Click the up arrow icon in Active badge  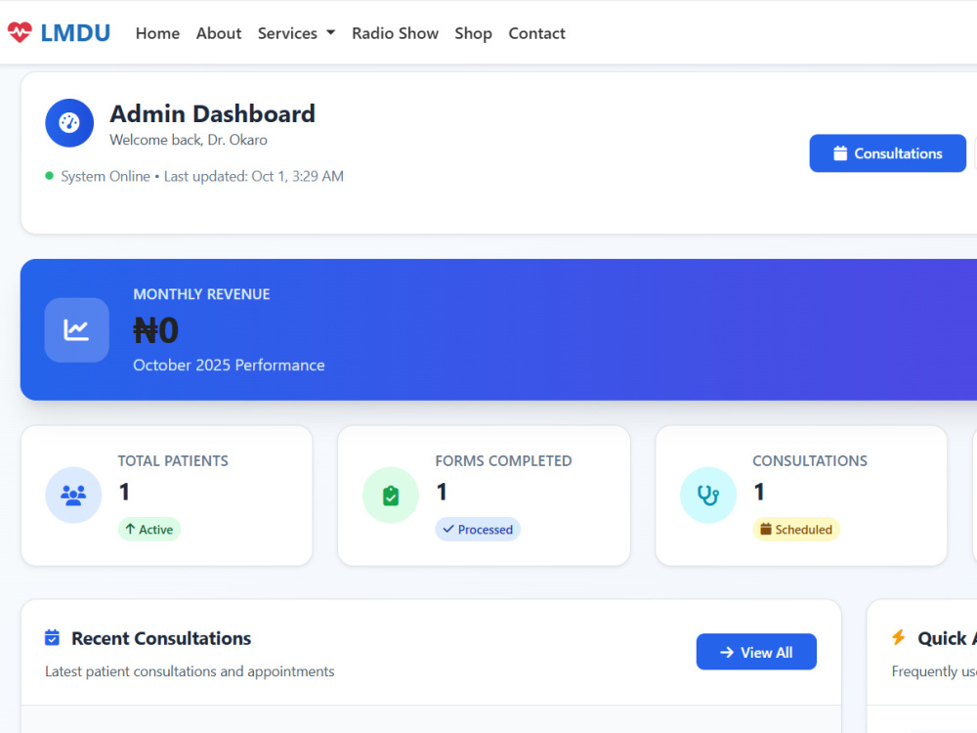tap(130, 529)
